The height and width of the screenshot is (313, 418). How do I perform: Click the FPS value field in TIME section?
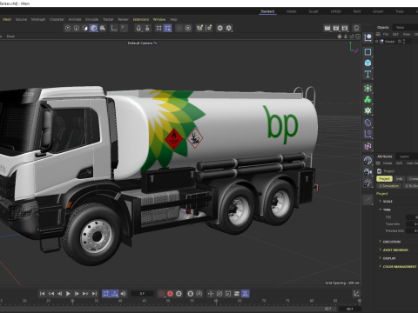412,217
